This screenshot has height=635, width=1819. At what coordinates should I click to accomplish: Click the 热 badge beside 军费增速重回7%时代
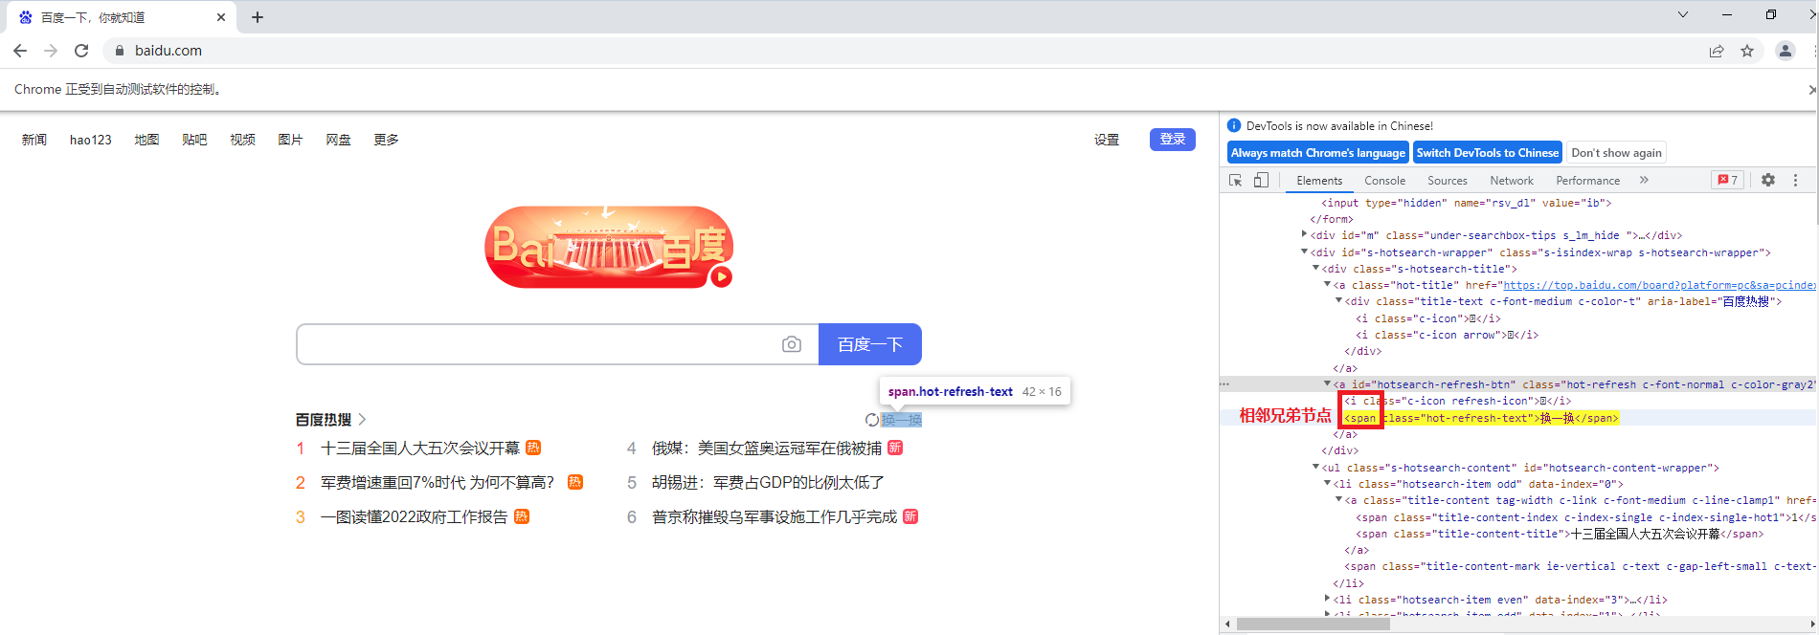click(x=575, y=482)
